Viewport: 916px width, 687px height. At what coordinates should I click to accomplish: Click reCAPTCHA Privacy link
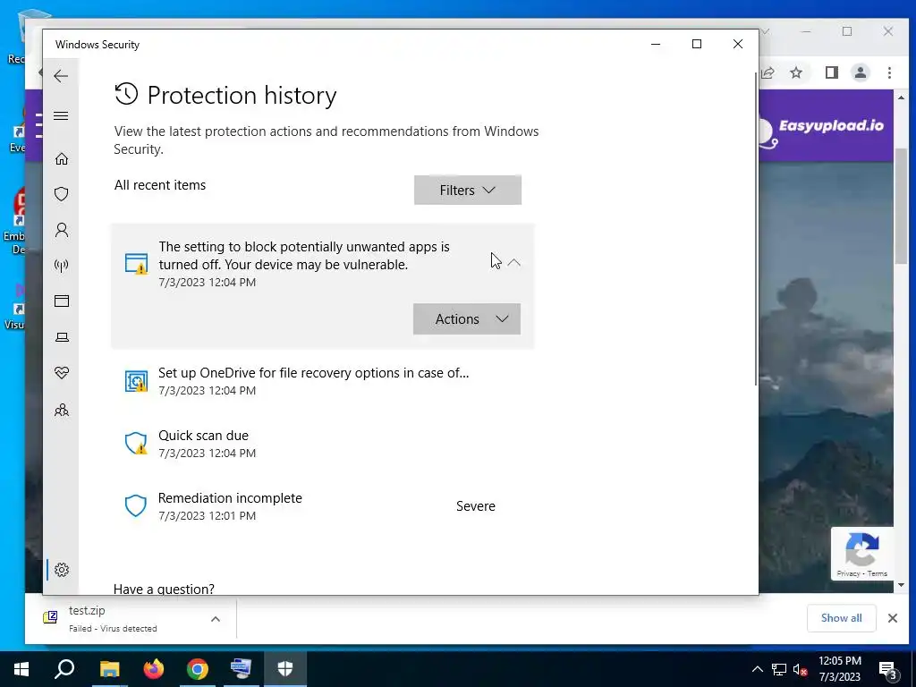pyautogui.click(x=848, y=573)
